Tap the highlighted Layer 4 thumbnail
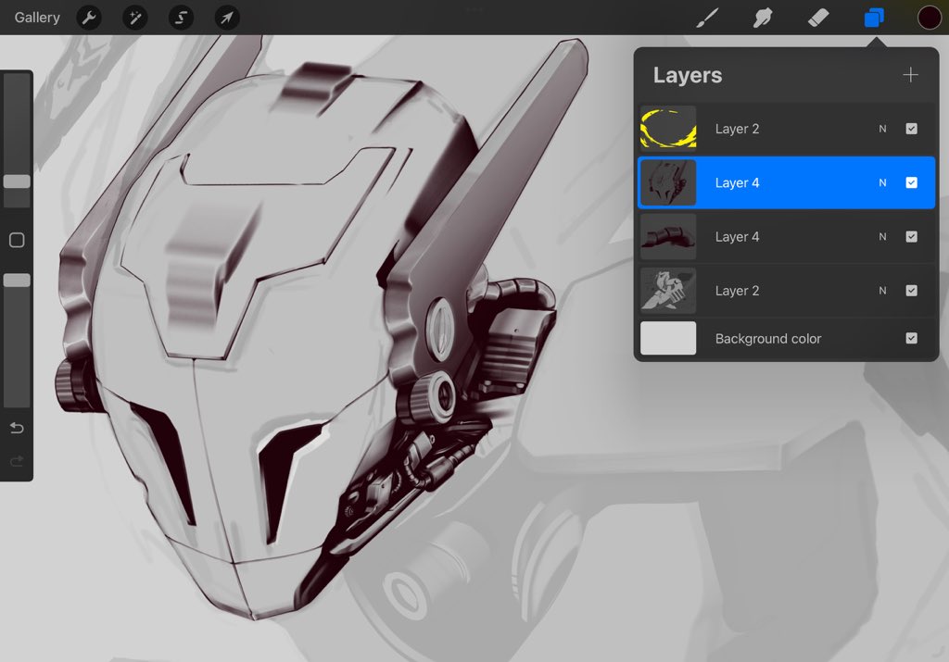The width and height of the screenshot is (949, 662). (x=668, y=182)
